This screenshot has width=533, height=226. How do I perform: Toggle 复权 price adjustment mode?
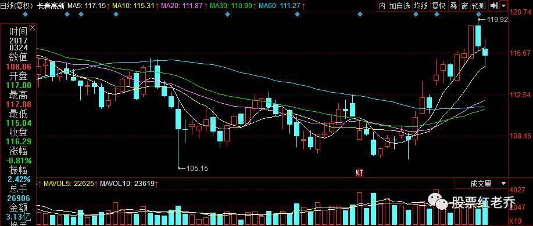[438, 6]
